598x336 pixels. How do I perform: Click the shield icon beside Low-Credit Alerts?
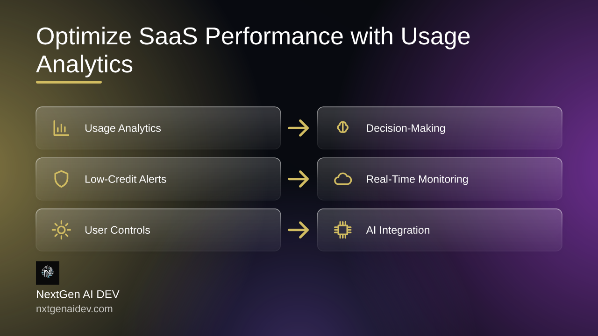click(x=61, y=179)
